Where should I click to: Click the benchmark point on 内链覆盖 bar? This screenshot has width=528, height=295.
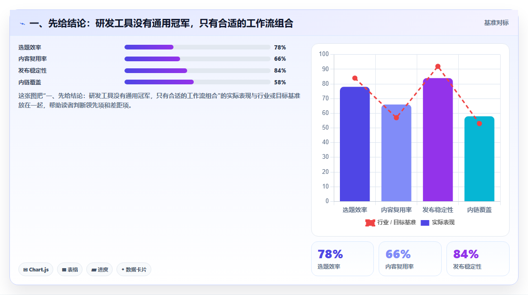479,123
